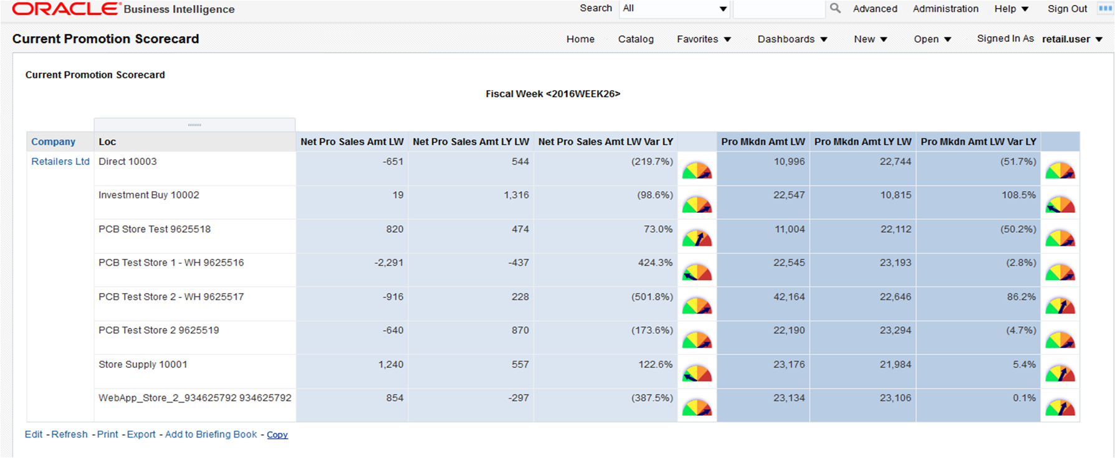Screen dimensions: 1115x458
Task: Click the Edit link below the table
Action: (34, 434)
